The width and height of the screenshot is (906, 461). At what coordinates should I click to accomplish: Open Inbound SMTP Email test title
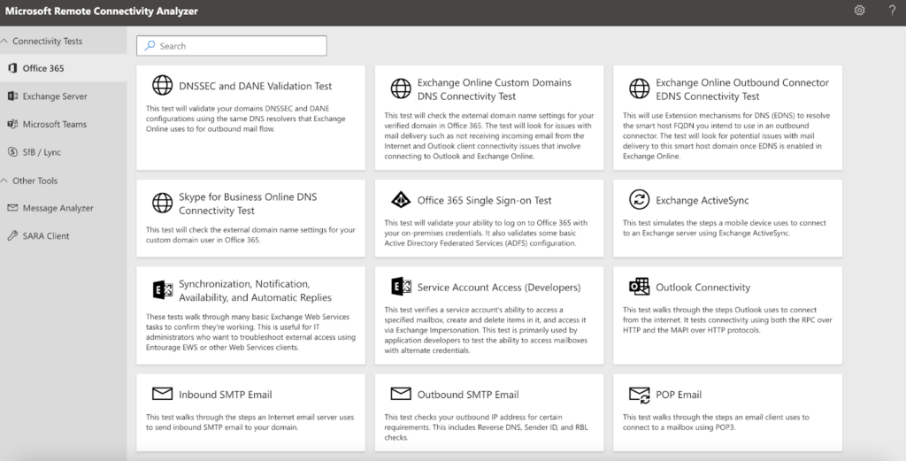click(x=226, y=395)
